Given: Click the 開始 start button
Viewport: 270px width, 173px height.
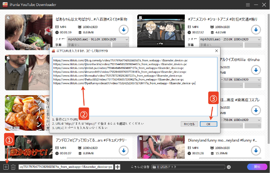Looking at the screenshot, I should (257, 167).
